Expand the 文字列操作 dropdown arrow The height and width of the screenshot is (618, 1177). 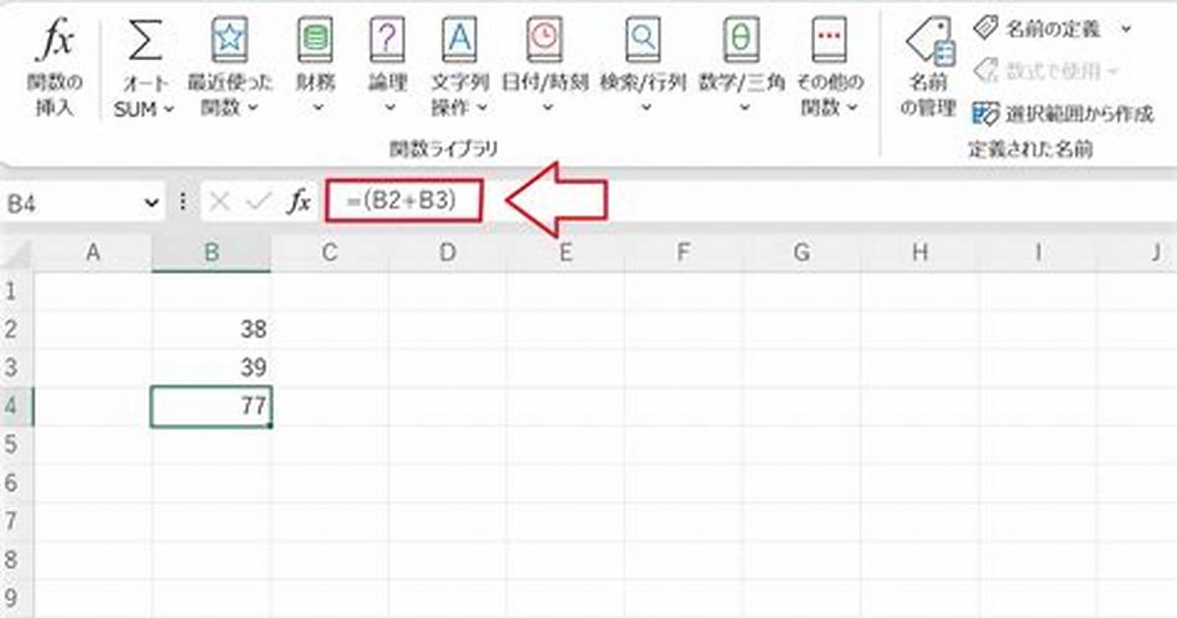482,108
